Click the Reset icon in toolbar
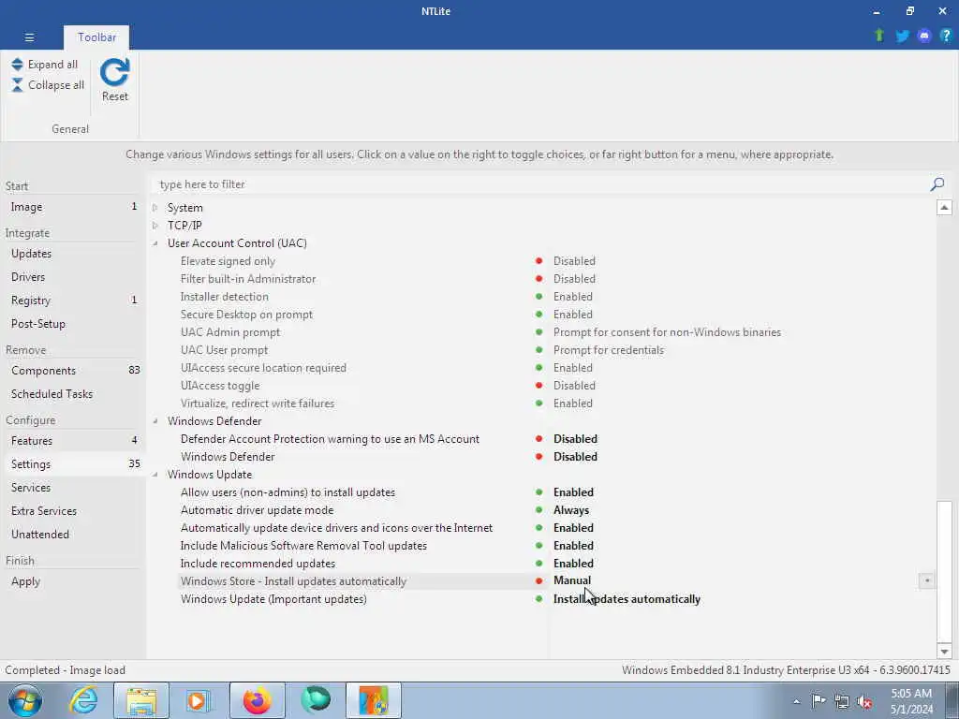The width and height of the screenshot is (959, 719). (115, 73)
